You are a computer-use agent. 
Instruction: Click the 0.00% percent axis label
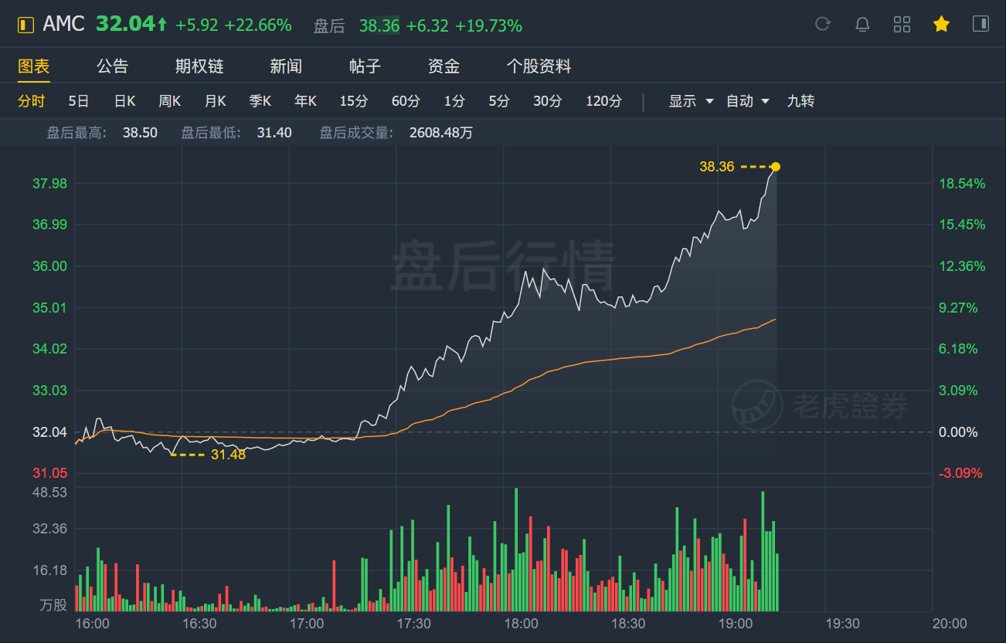click(x=958, y=432)
